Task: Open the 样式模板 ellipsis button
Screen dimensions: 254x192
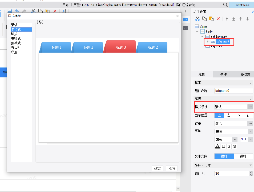Action: pyautogui.click(x=250, y=107)
